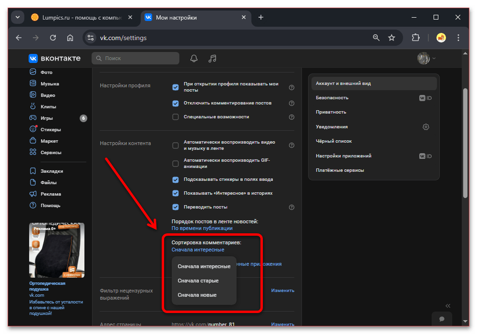Open the browser zoom magnifier icon
This screenshot has height=334, width=477.
click(x=376, y=38)
